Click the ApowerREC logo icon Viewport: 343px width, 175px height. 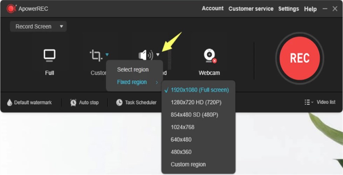pyautogui.click(x=11, y=9)
